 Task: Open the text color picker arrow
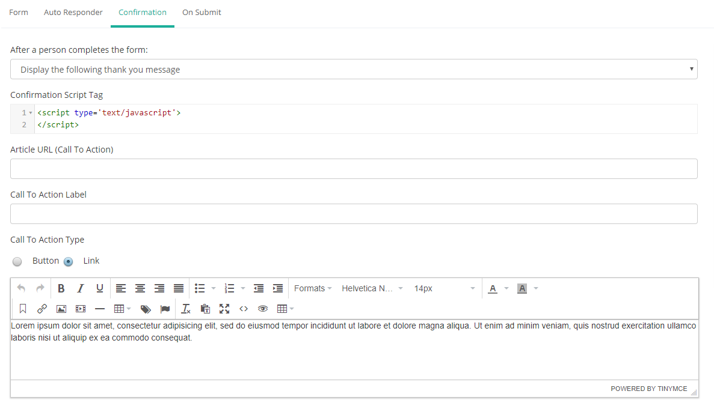(x=506, y=288)
